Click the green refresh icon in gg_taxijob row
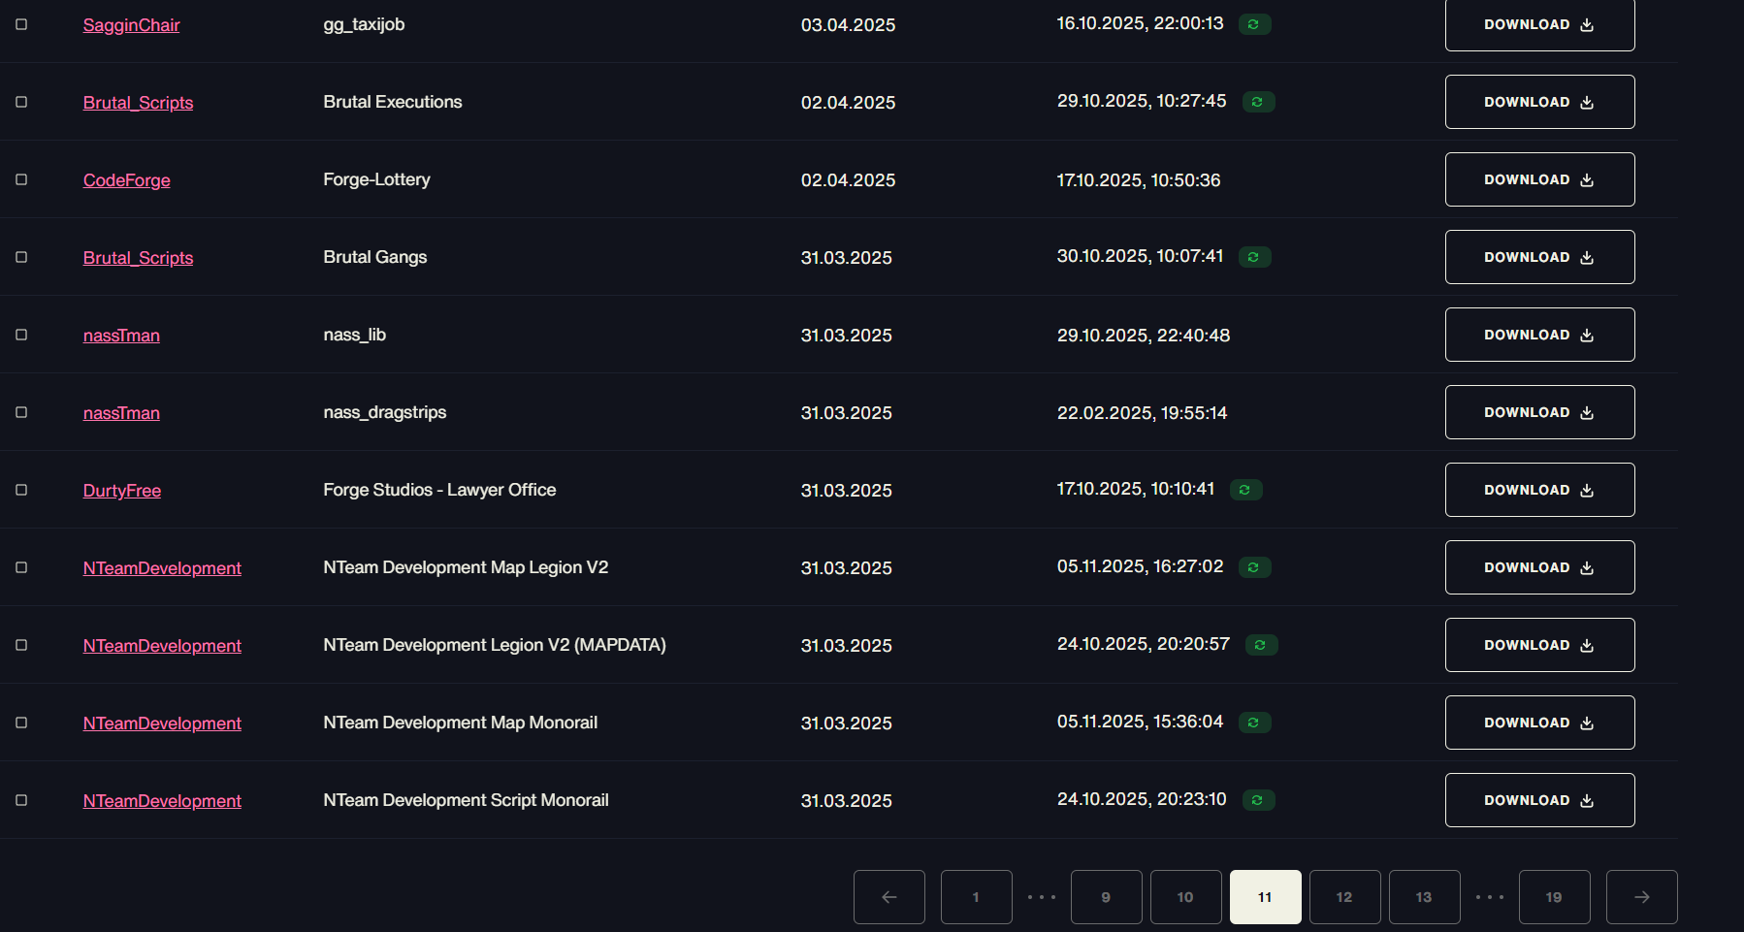 coord(1254,24)
